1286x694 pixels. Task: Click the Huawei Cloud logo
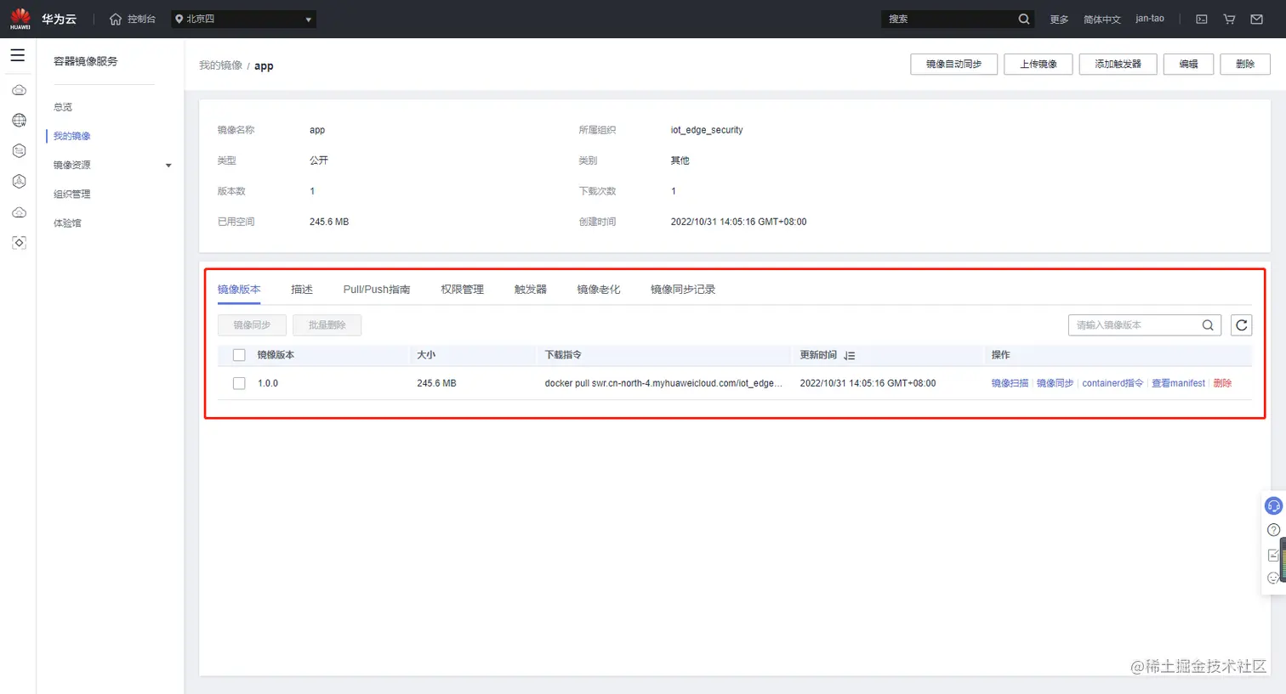(20, 19)
